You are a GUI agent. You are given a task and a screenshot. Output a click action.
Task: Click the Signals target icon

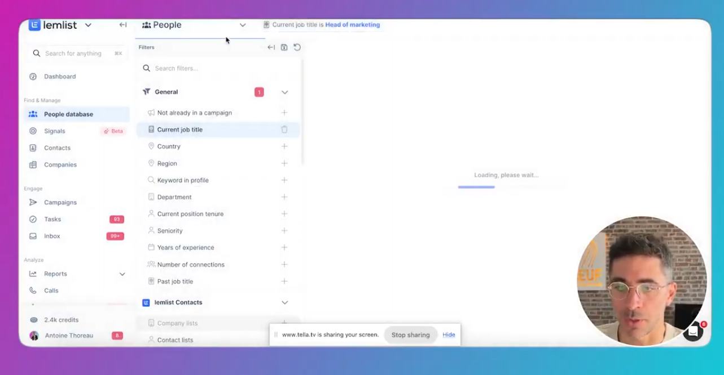(x=33, y=131)
